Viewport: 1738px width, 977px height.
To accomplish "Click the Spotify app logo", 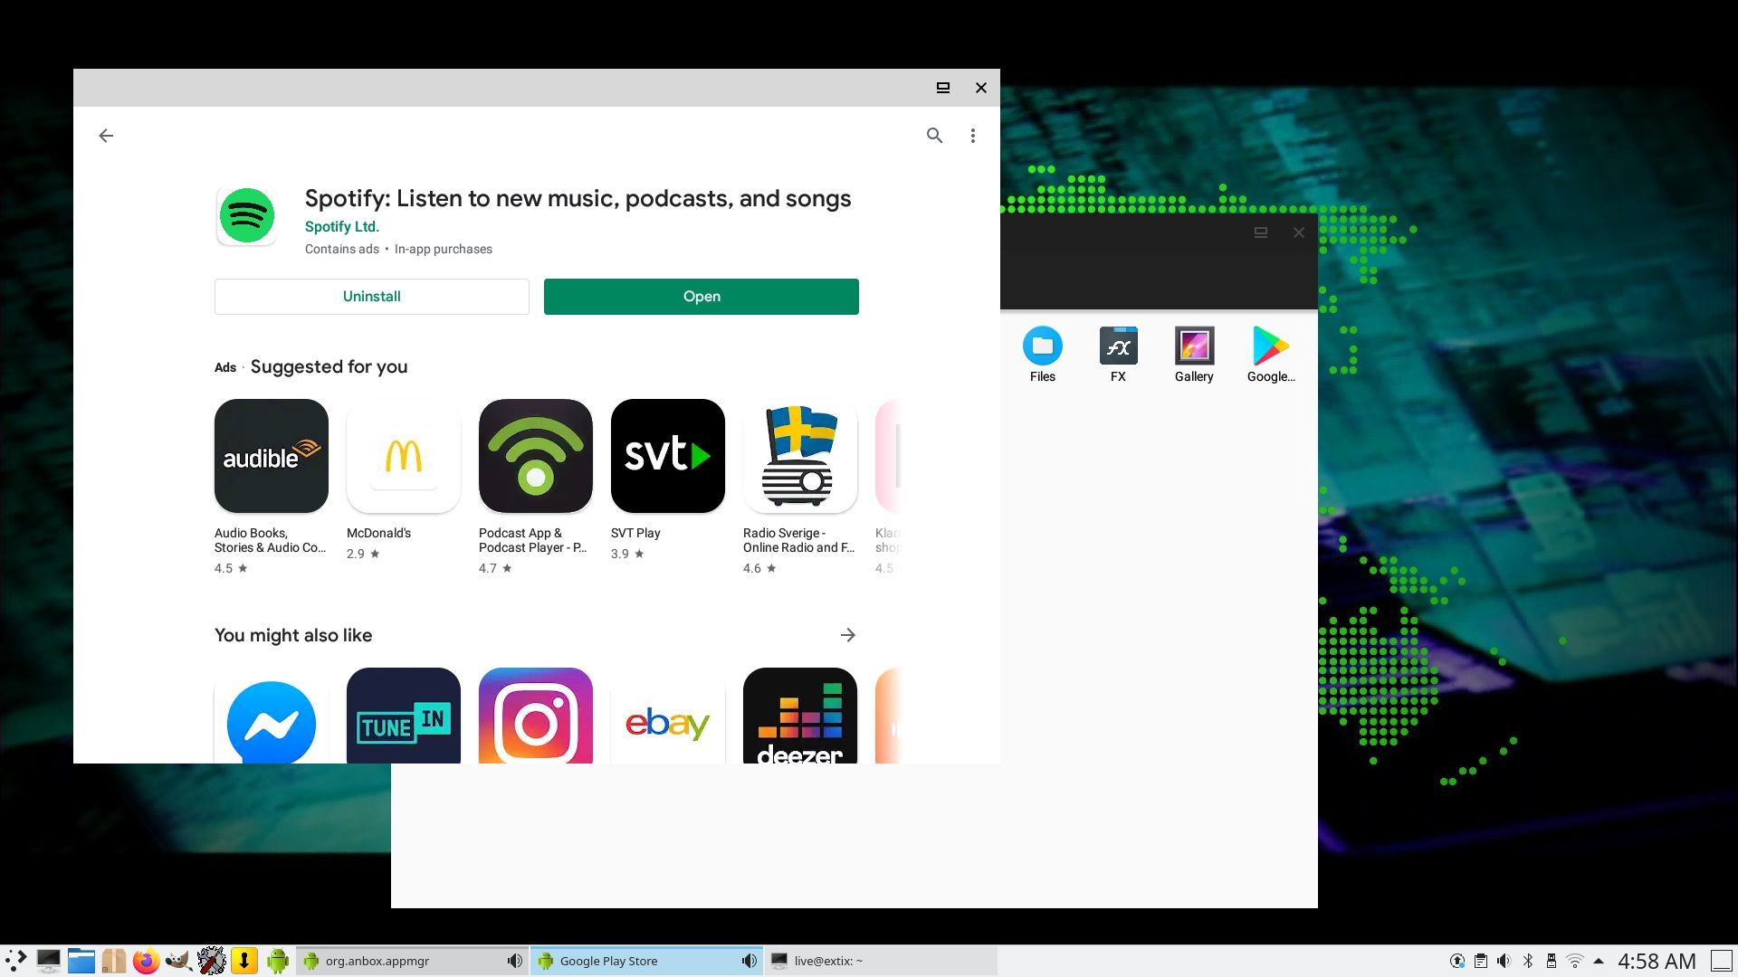I will click(x=246, y=215).
